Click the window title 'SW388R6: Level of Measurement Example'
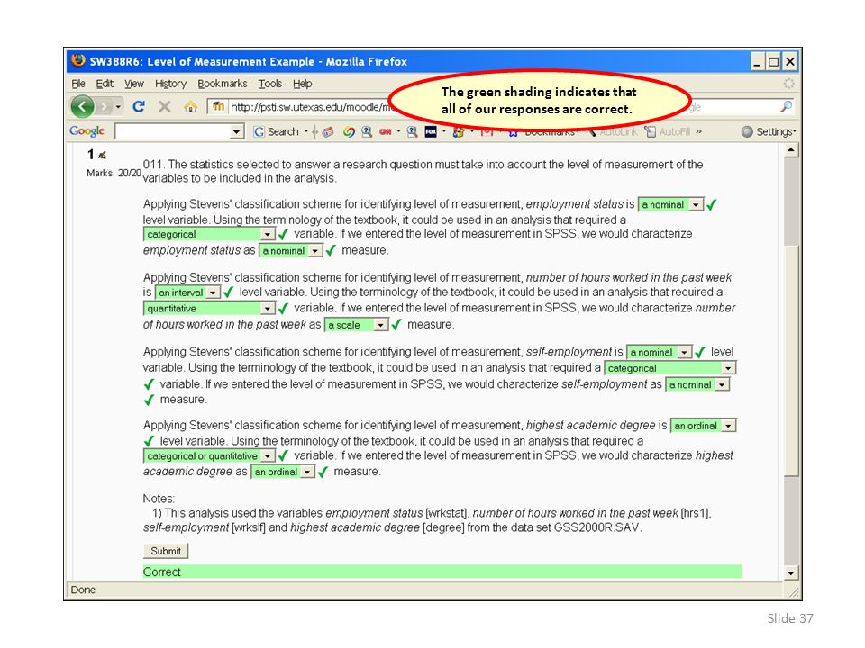This screenshot has width=865, height=648. tap(202, 62)
